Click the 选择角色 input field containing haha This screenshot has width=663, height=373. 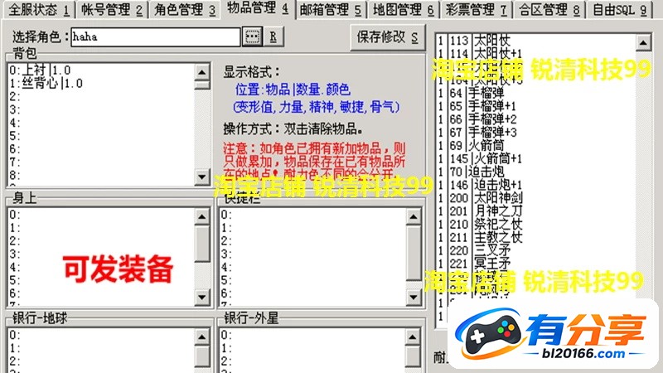coord(156,36)
